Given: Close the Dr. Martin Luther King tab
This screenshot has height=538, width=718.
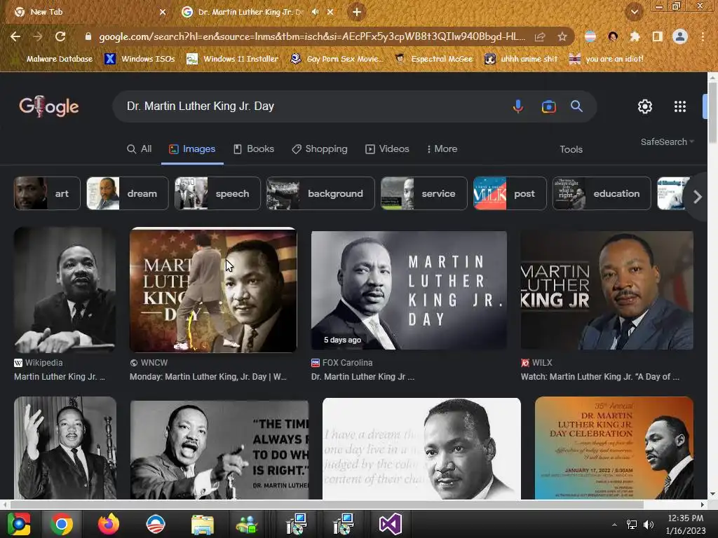Looking at the screenshot, I should 330,12.
